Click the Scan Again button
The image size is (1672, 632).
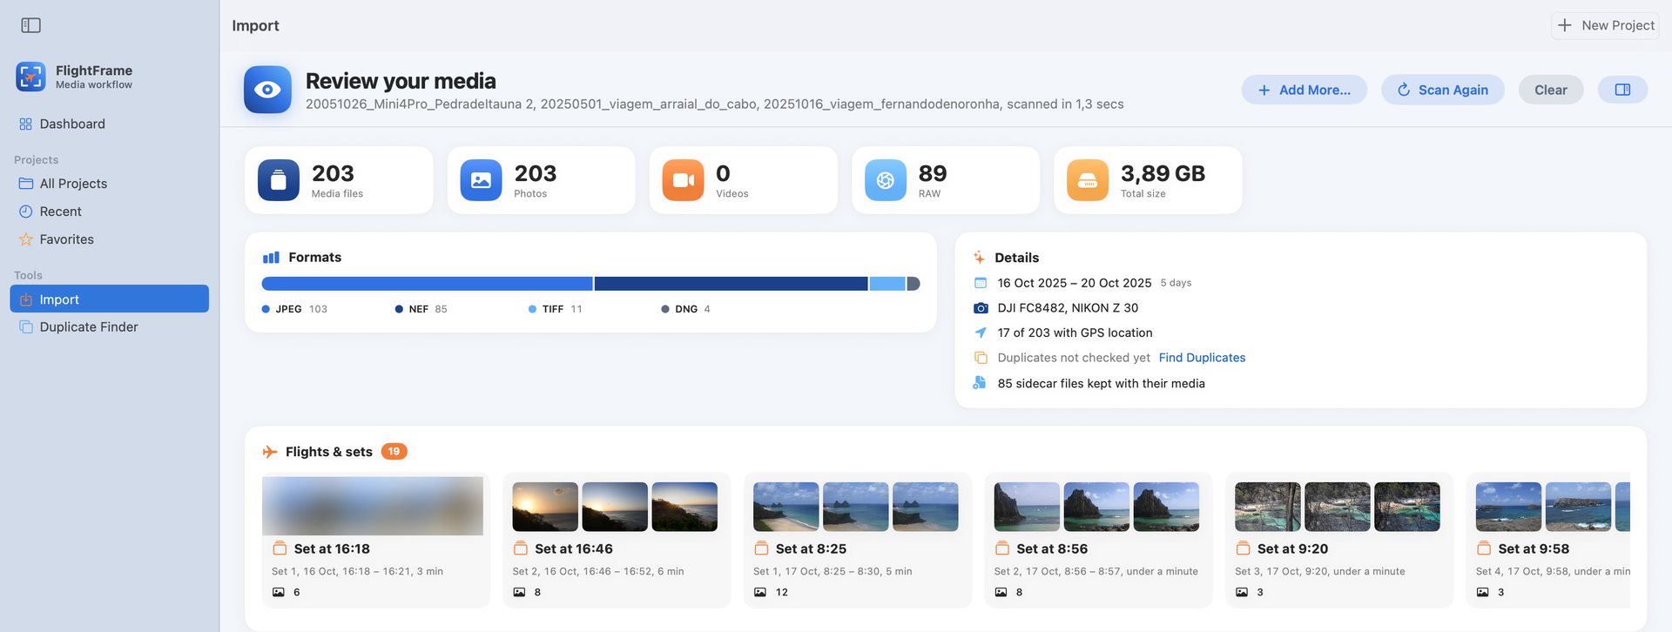pyautogui.click(x=1442, y=90)
